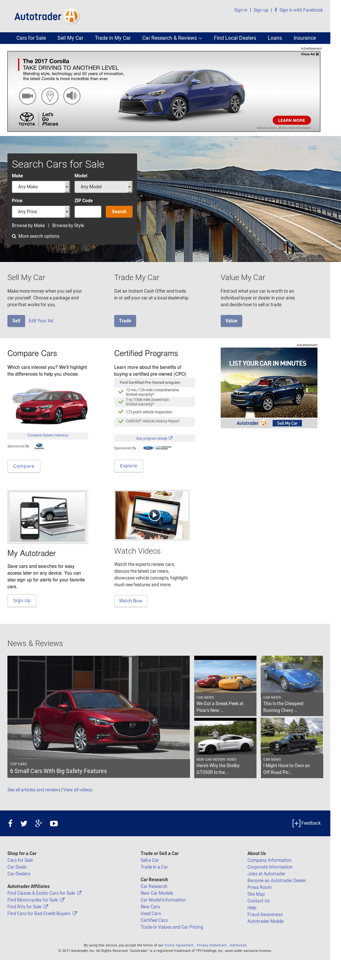Open Loans nav item
341x960 pixels.
(275, 38)
